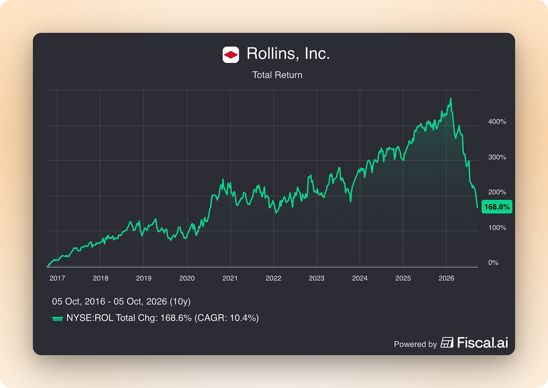Viewport: 548px width, 388px height.
Task: Click the 2017 x-axis label
Action: click(57, 278)
